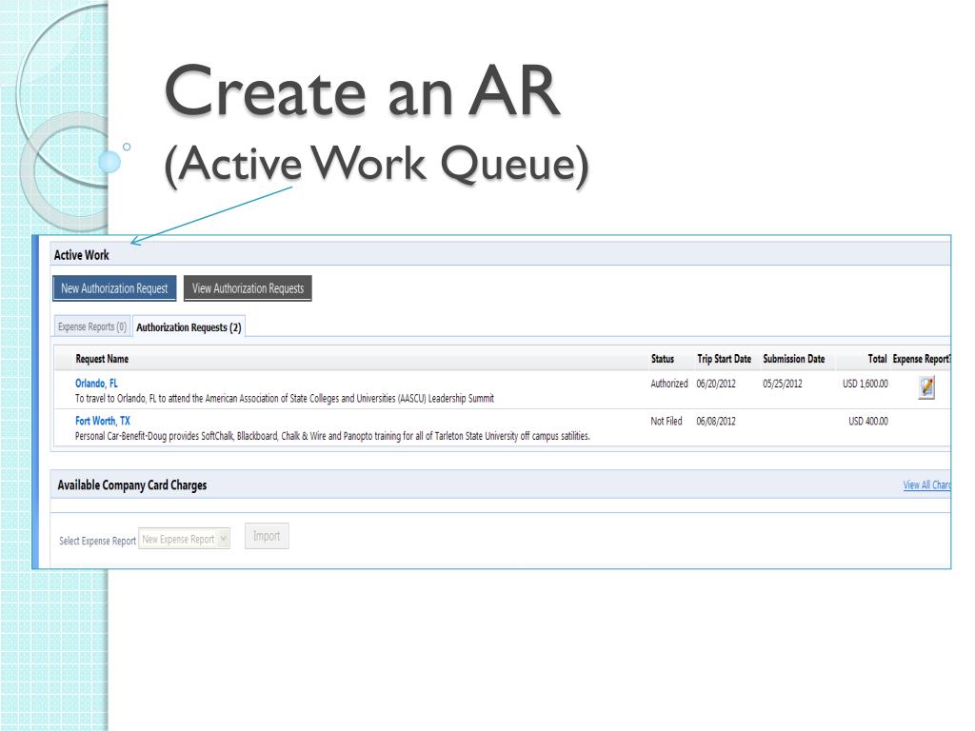The width and height of the screenshot is (975, 731).
Task: Click View Authorization Requests button
Action: (x=248, y=288)
